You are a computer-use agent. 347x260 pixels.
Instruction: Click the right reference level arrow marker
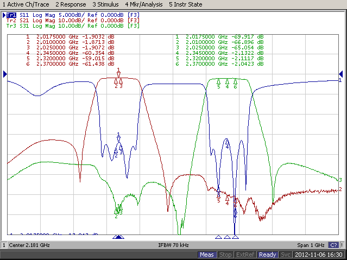tap(341, 74)
